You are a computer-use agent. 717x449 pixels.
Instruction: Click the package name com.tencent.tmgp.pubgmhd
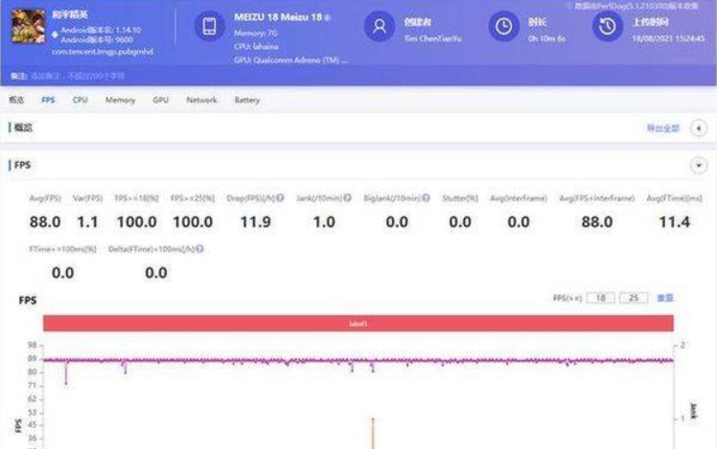pyautogui.click(x=103, y=51)
